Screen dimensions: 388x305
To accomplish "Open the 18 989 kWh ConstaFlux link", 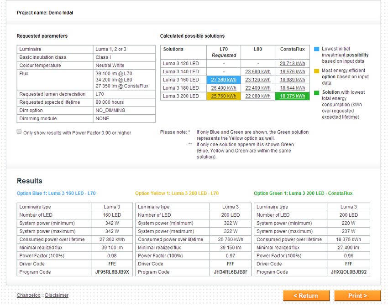I will 292,80.
